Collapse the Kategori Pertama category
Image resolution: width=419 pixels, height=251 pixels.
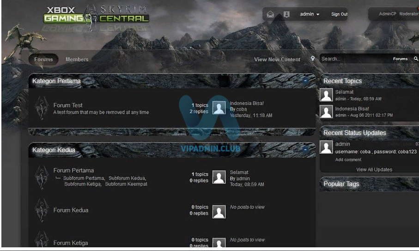(x=305, y=81)
